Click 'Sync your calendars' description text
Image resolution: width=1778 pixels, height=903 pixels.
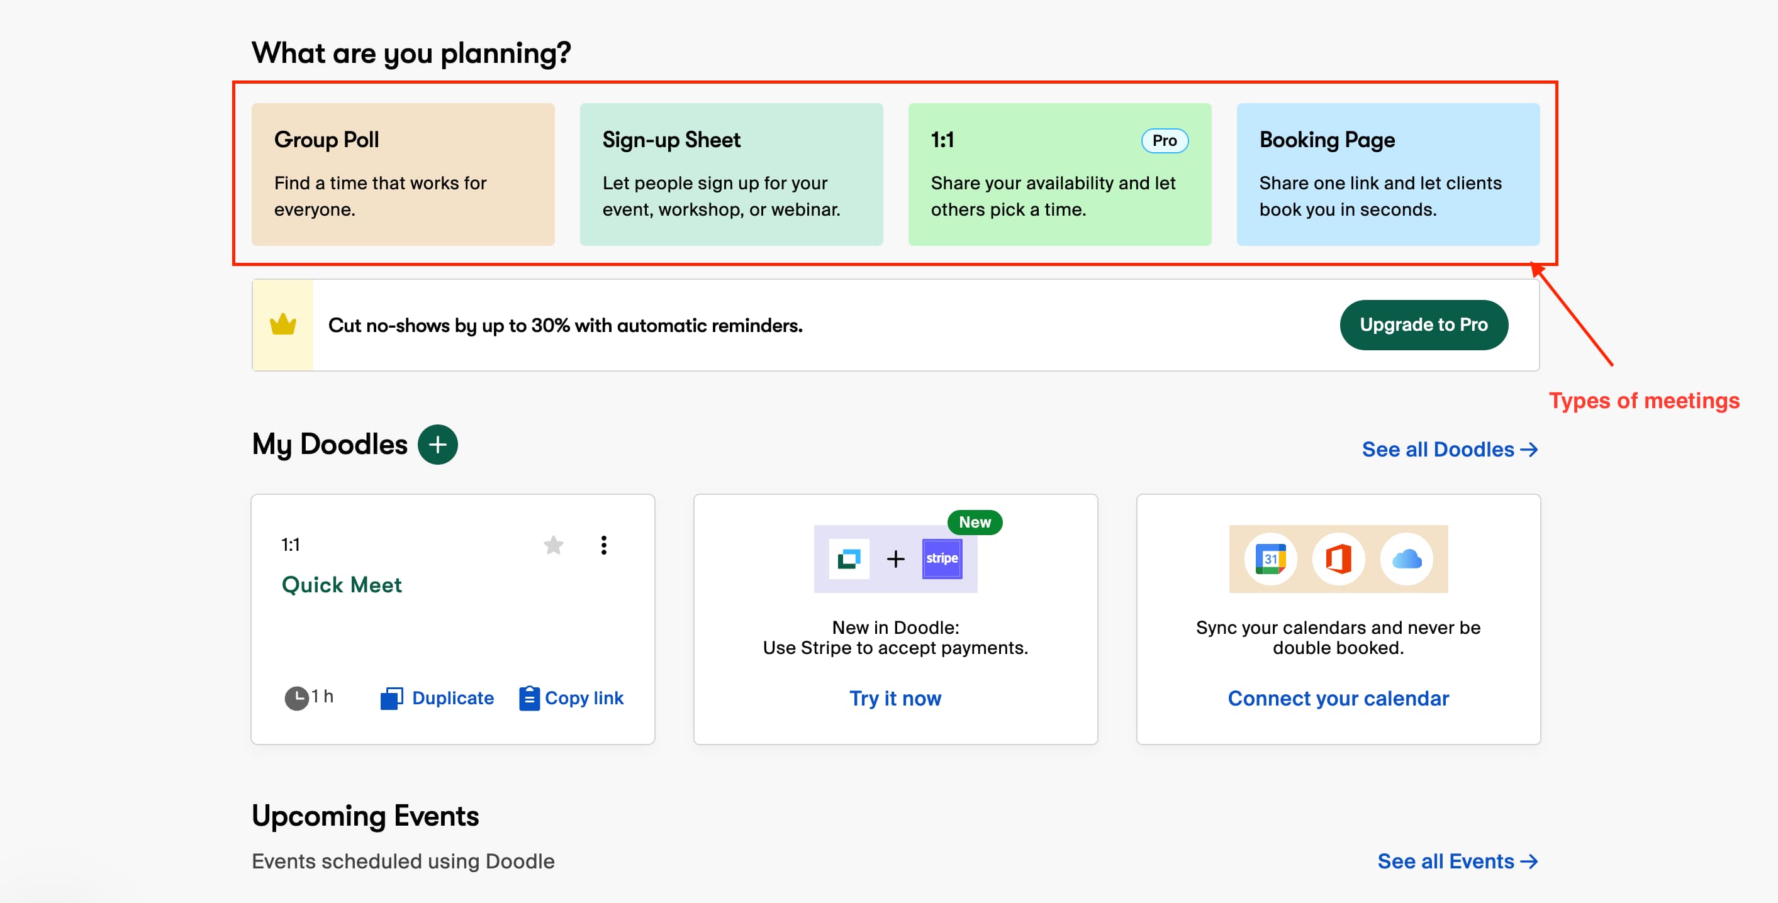click(x=1338, y=638)
